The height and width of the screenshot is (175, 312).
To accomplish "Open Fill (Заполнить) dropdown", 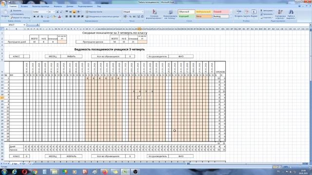I will (267, 14).
